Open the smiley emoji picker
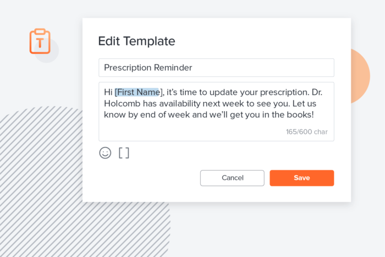The image size is (385, 257). (105, 153)
